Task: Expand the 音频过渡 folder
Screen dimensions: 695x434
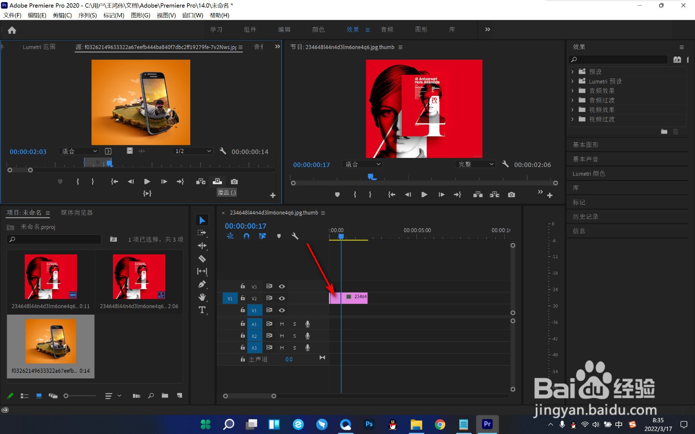Action: pyautogui.click(x=573, y=100)
